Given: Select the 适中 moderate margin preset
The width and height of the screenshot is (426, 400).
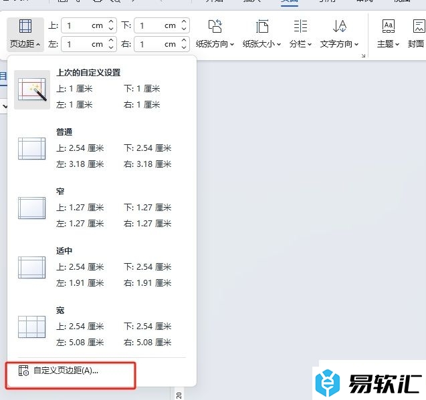Looking at the screenshot, I should (102, 267).
